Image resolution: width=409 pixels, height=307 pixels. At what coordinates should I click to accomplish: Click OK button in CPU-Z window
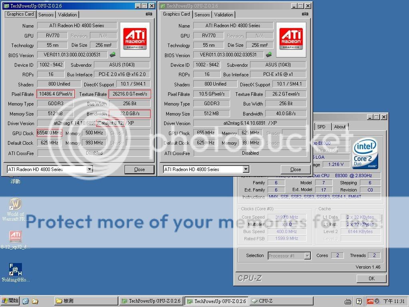tap(371, 279)
